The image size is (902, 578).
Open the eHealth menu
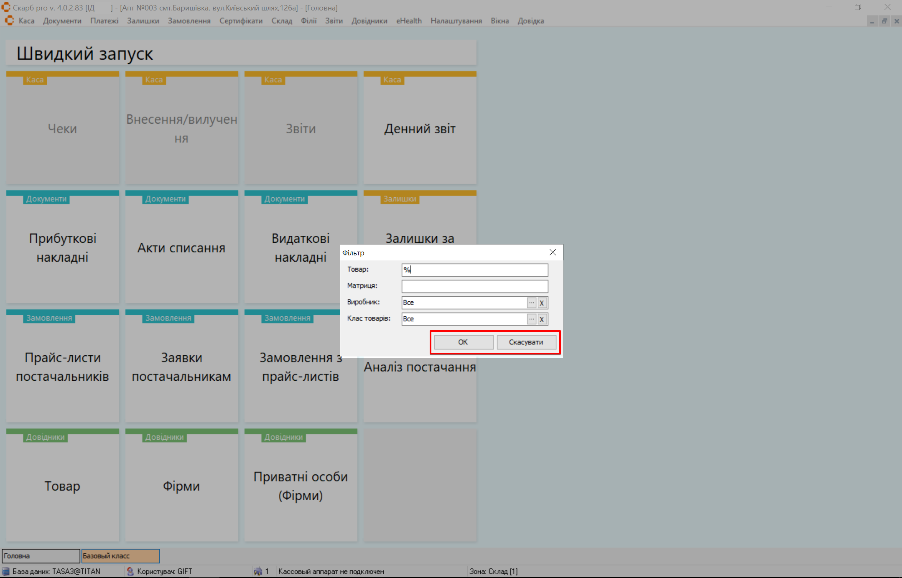click(408, 21)
